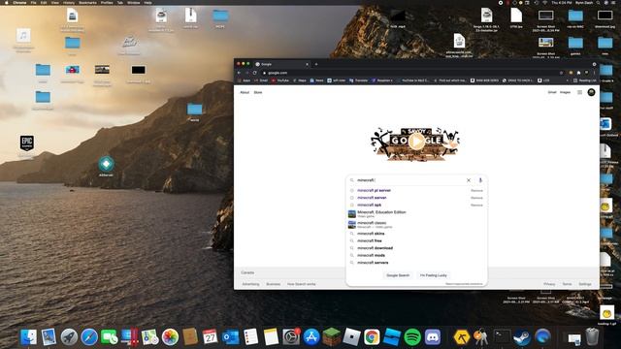Open the Images link
The image size is (621, 349).
pyautogui.click(x=565, y=92)
